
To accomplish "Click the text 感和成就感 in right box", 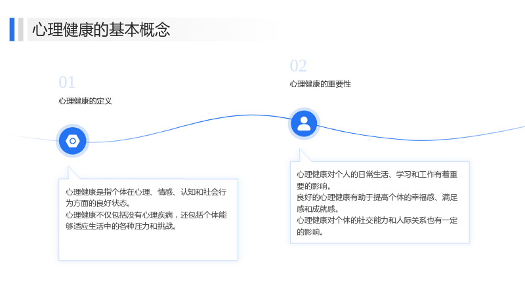I will pos(318,209).
